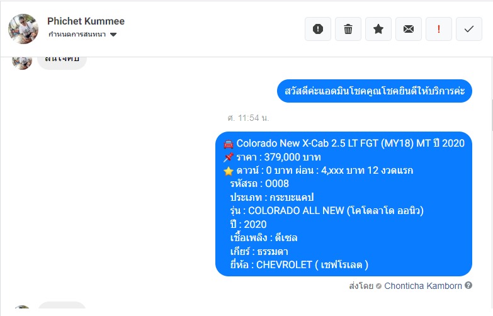Click small sender avatar beside first message
This screenshot has width=493, height=316.
click(x=22, y=63)
